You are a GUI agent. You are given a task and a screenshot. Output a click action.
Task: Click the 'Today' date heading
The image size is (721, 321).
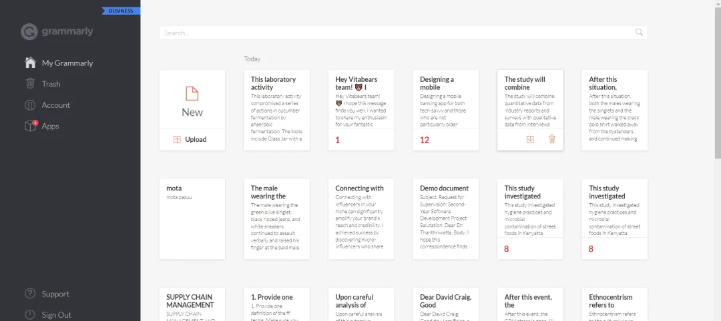click(x=252, y=59)
